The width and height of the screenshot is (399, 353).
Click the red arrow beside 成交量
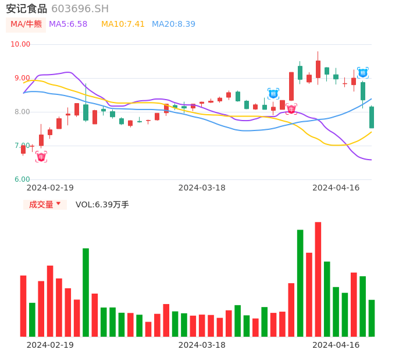[x=58, y=204]
